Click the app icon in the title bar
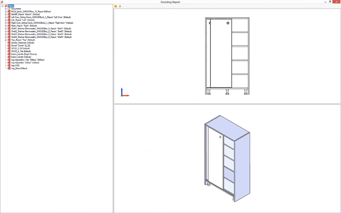The height and width of the screenshot is (213, 341). 2,2
